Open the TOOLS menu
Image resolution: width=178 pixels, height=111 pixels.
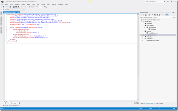point(43,4)
